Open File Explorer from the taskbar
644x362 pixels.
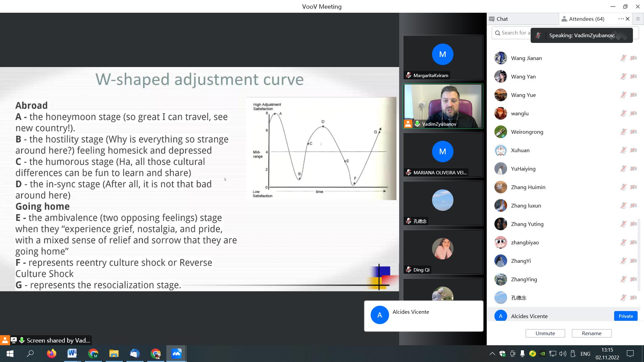[x=114, y=353]
